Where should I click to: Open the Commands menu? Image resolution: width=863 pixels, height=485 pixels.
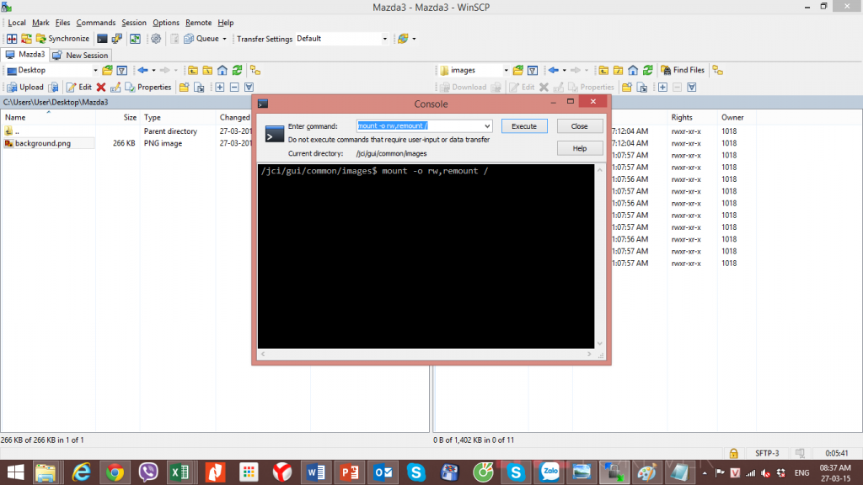[96, 23]
